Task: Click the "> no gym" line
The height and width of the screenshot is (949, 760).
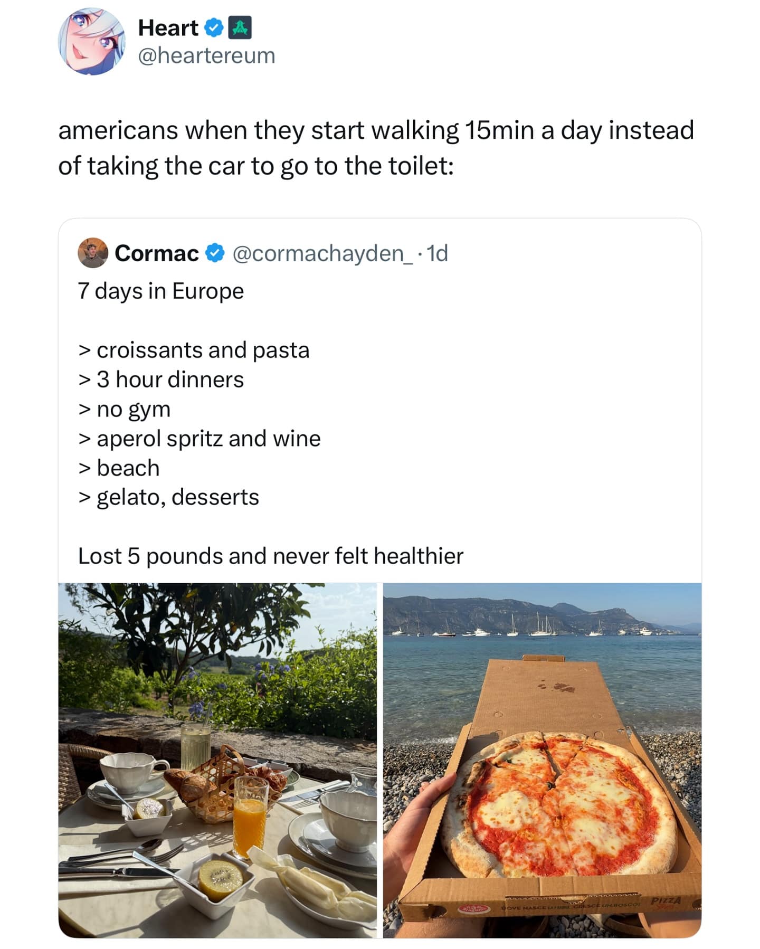Action: click(x=125, y=409)
